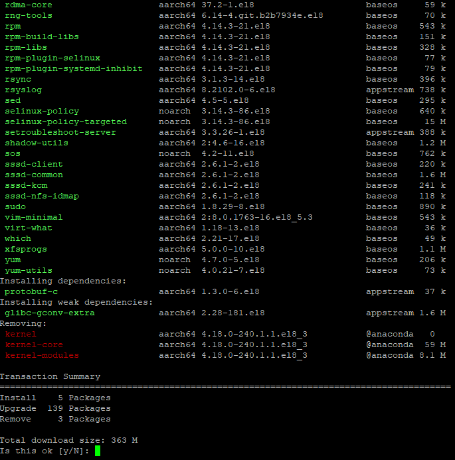The image size is (455, 460).
Task: Click the Total download size: 363 M line
Action: (68, 440)
